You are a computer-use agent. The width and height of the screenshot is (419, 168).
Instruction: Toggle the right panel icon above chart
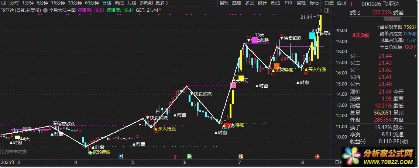click(x=327, y=10)
